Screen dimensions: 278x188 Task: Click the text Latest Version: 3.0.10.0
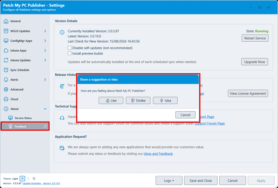click(x=84, y=36)
